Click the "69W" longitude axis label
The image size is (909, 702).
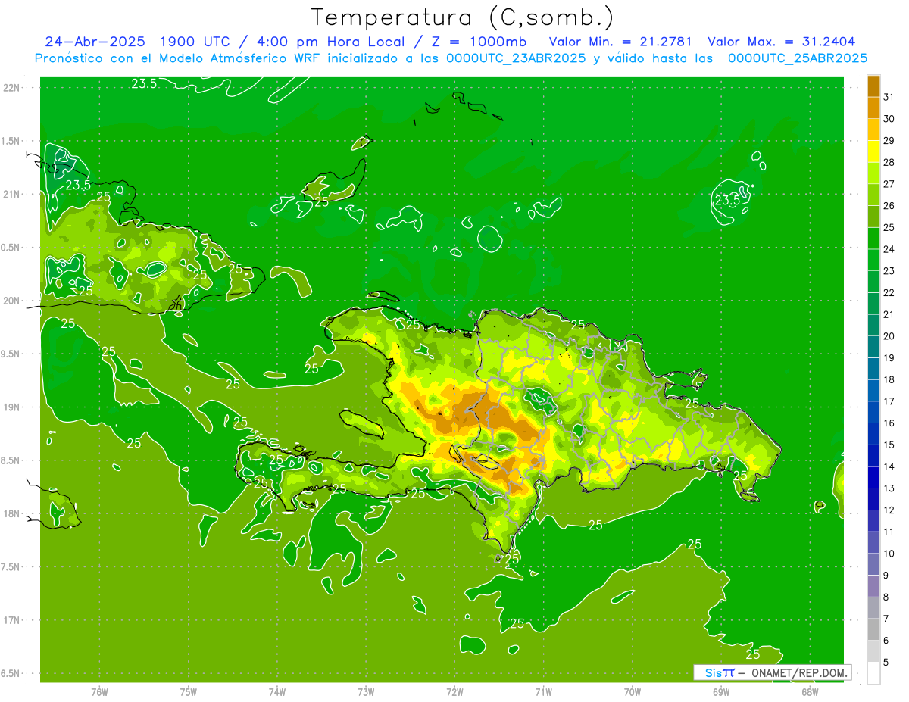coord(721,691)
